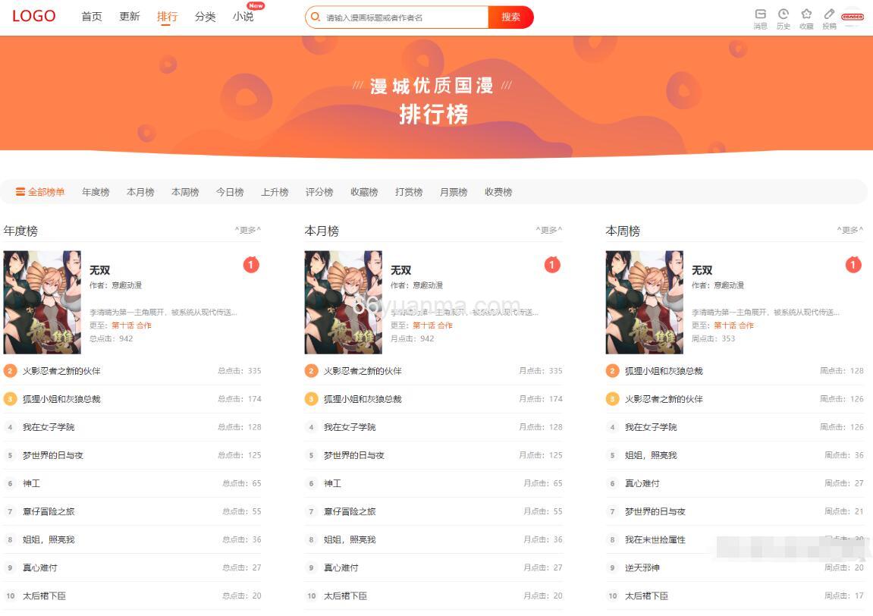The image size is (873, 616).
Task: Expand 更多 in the 本月榜 section
Action: [x=548, y=231]
